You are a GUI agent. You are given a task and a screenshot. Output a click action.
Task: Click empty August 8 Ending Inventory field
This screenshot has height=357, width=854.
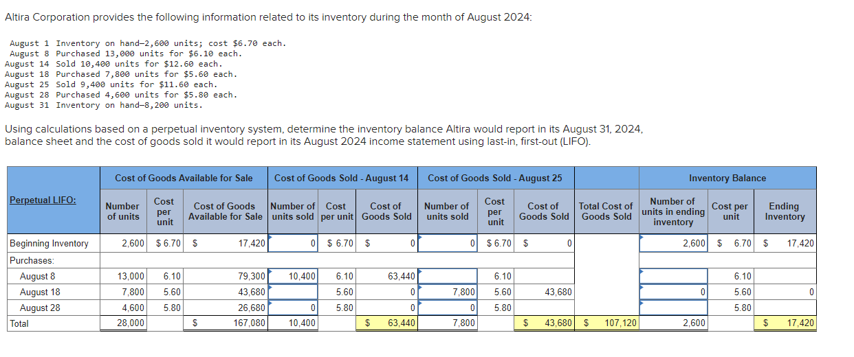pyautogui.click(x=785, y=276)
